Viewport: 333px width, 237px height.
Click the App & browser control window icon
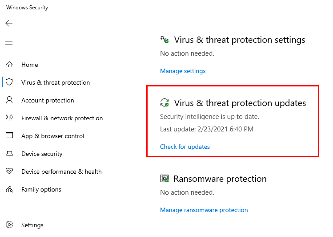(9, 135)
